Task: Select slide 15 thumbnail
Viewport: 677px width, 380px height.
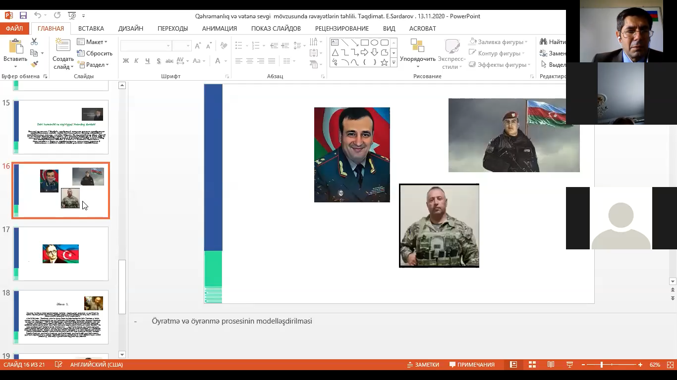Action: click(x=60, y=127)
